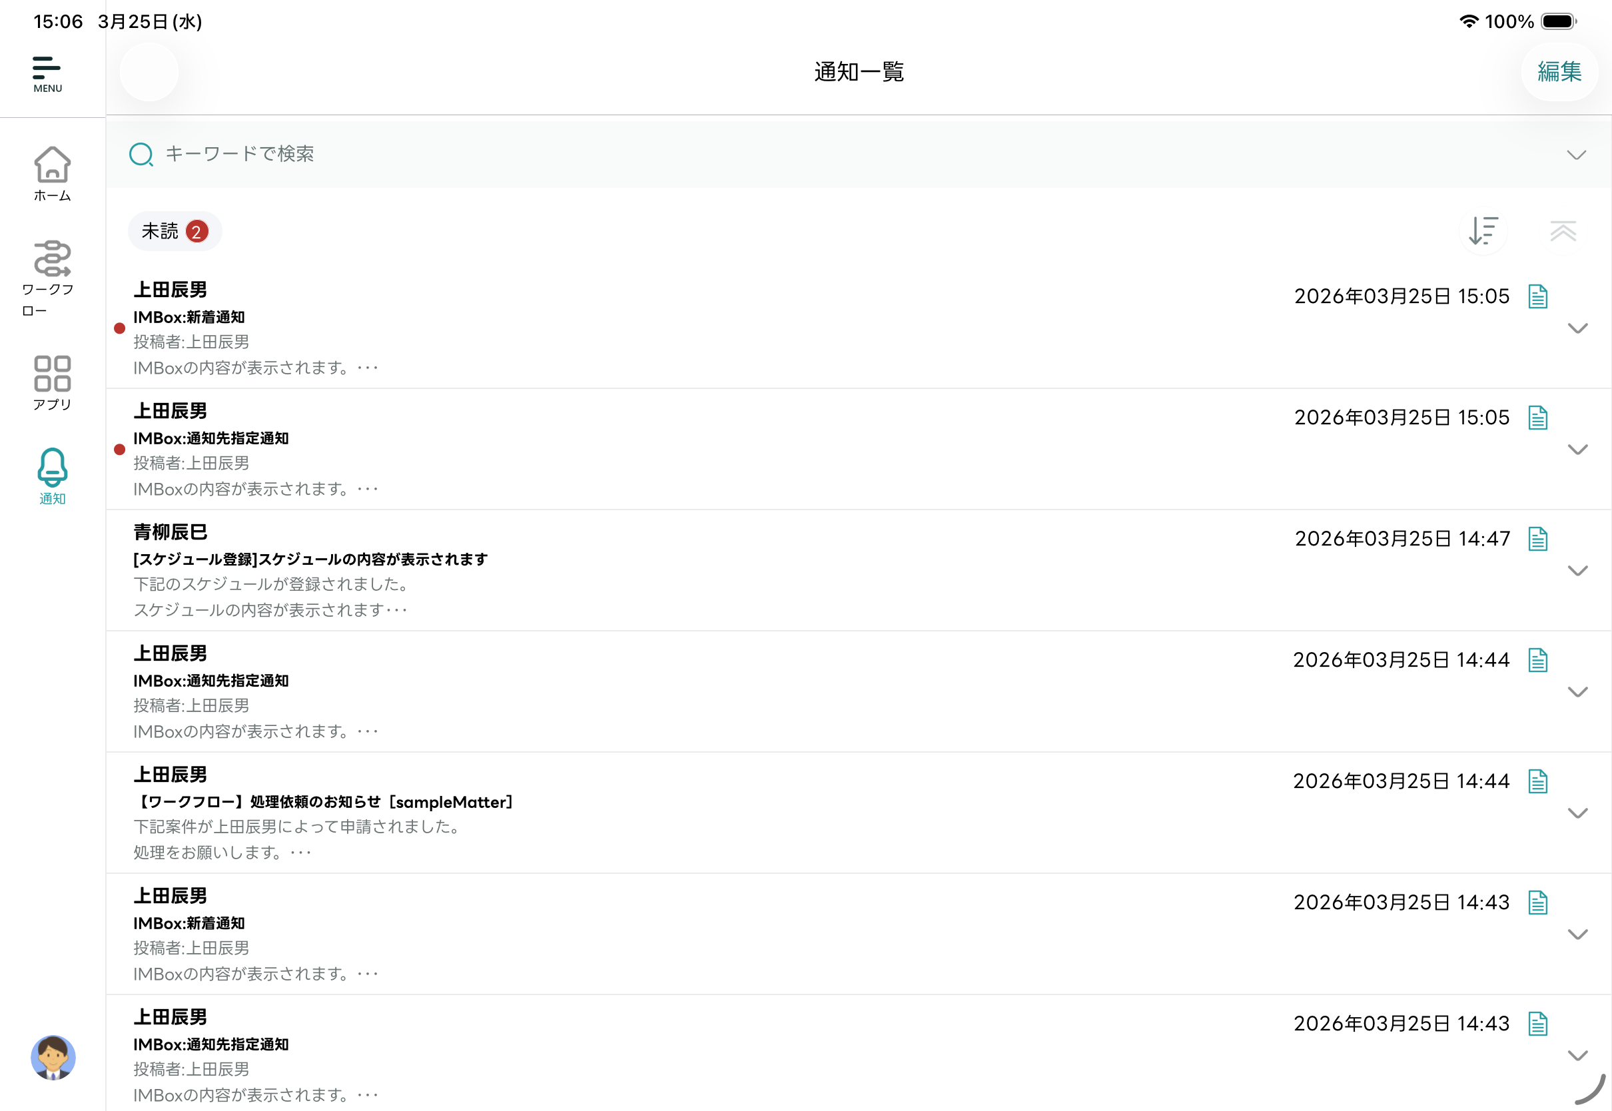Toggle the unread (未読) filter chip
This screenshot has width=1612, height=1111.
(175, 231)
